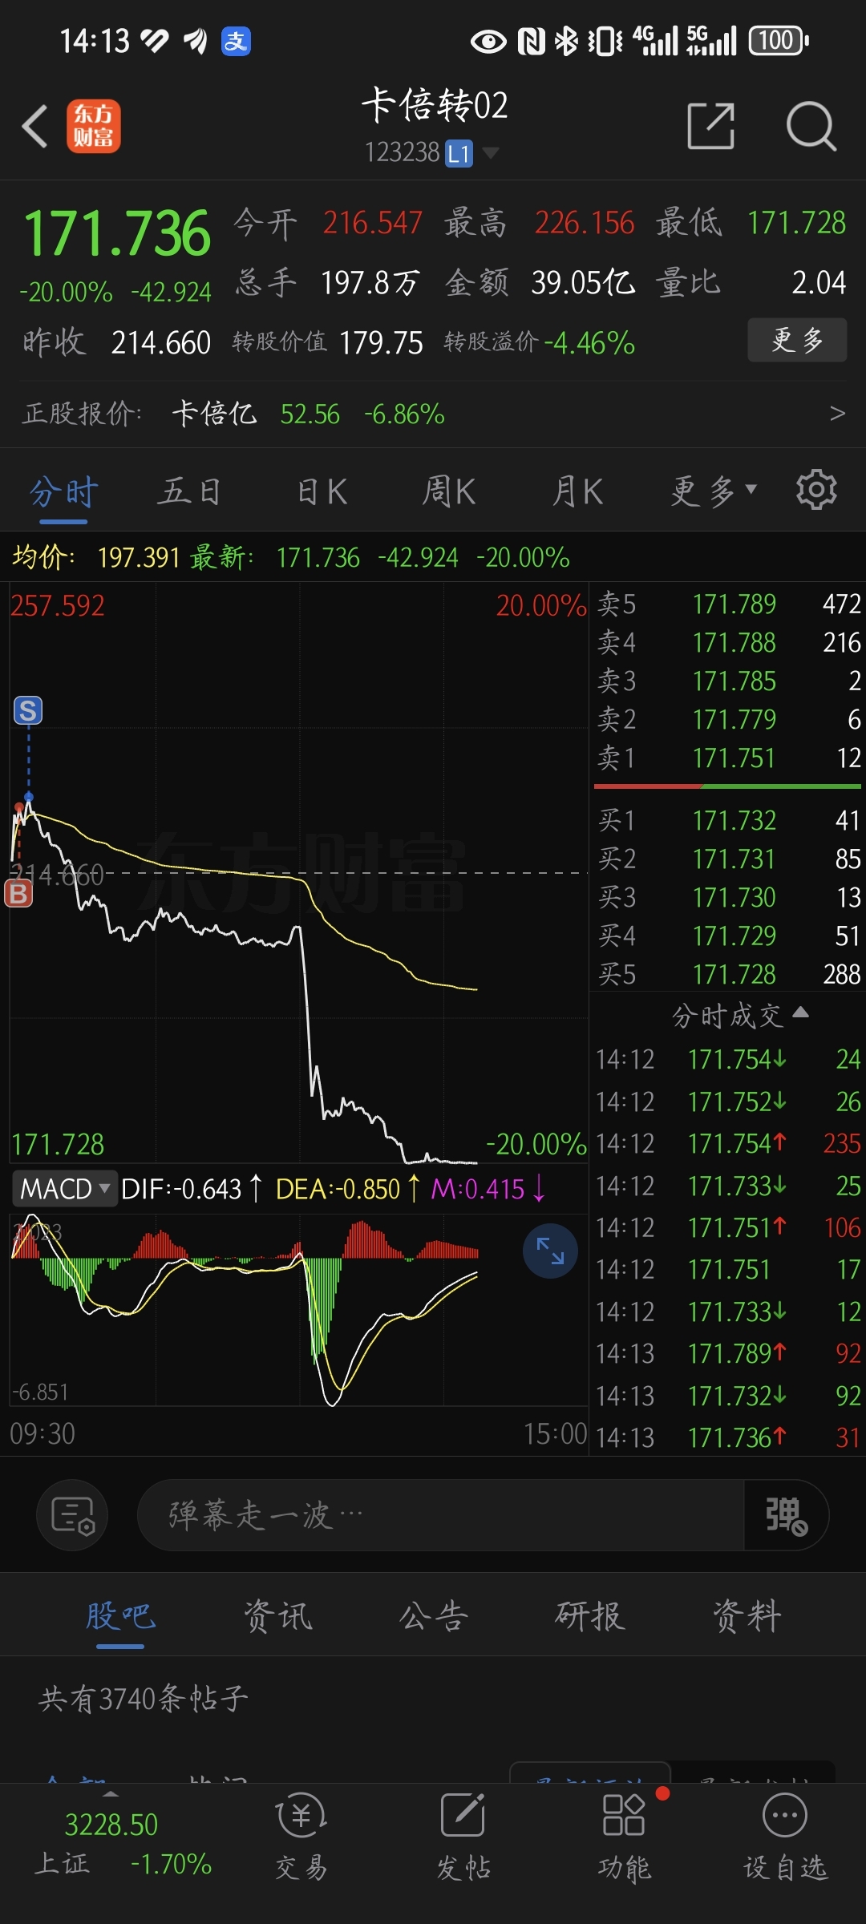Tap the 更多 quote details button

pos(797,340)
